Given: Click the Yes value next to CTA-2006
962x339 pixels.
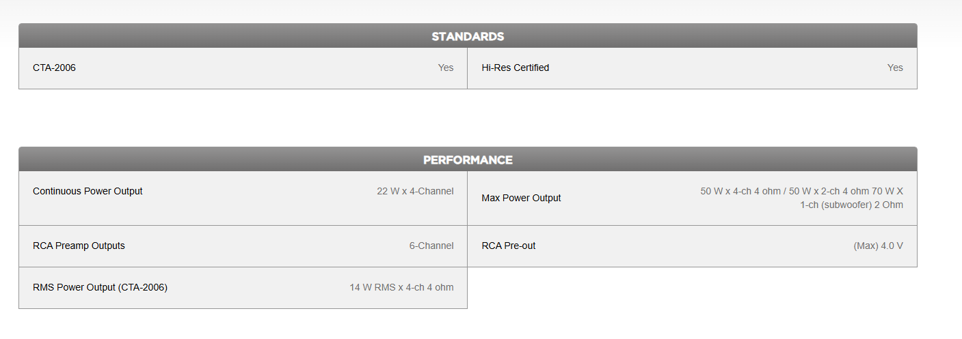Looking at the screenshot, I should [x=446, y=68].
